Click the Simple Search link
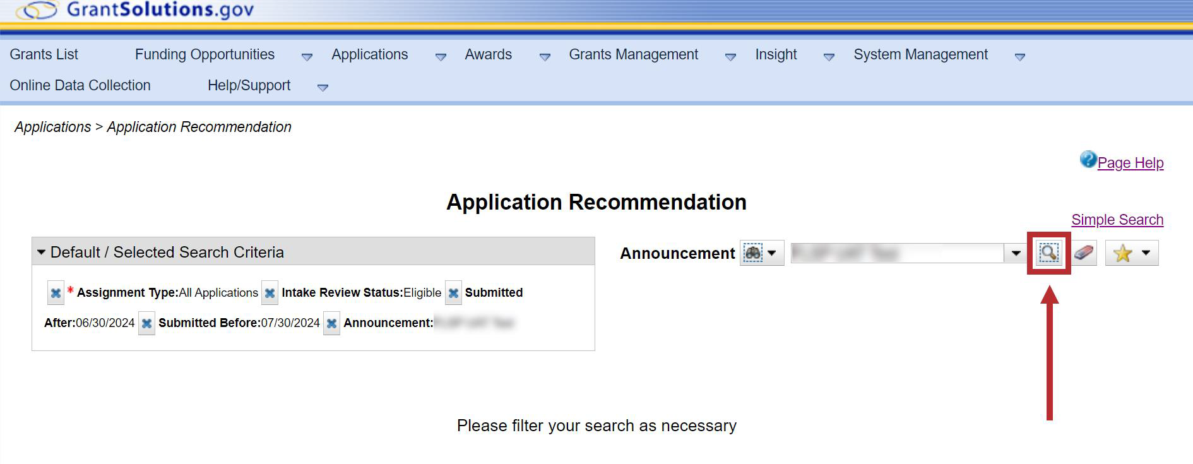1193x464 pixels. (x=1117, y=220)
